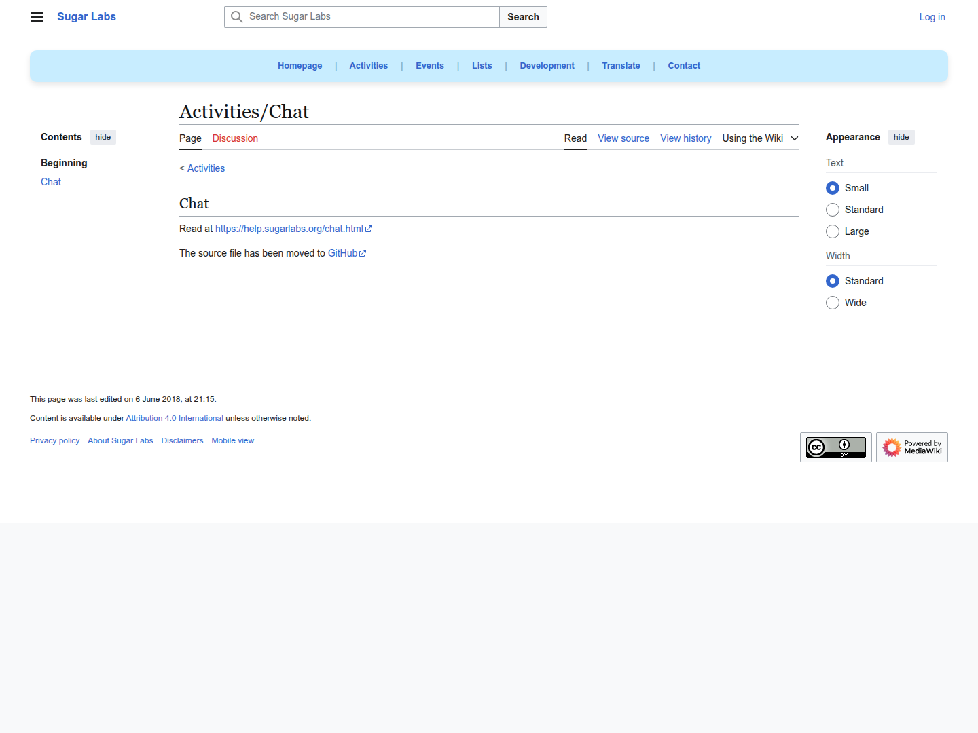Open Development in navigation bar
Screen dimensions: 978x733
547,66
